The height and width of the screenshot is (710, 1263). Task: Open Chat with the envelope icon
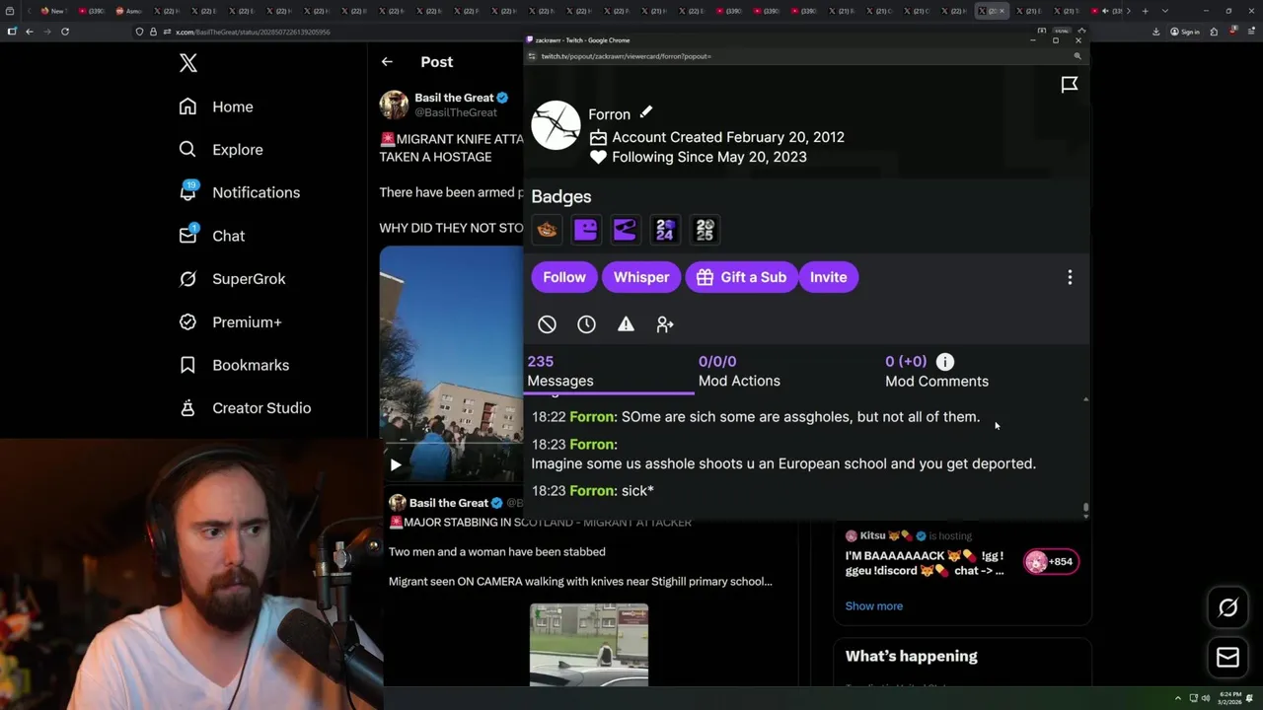pos(187,236)
